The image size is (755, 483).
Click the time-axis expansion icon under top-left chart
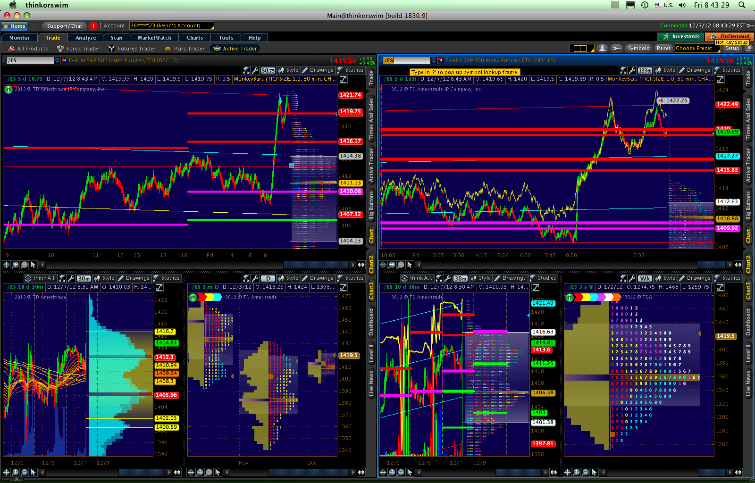pos(361,265)
